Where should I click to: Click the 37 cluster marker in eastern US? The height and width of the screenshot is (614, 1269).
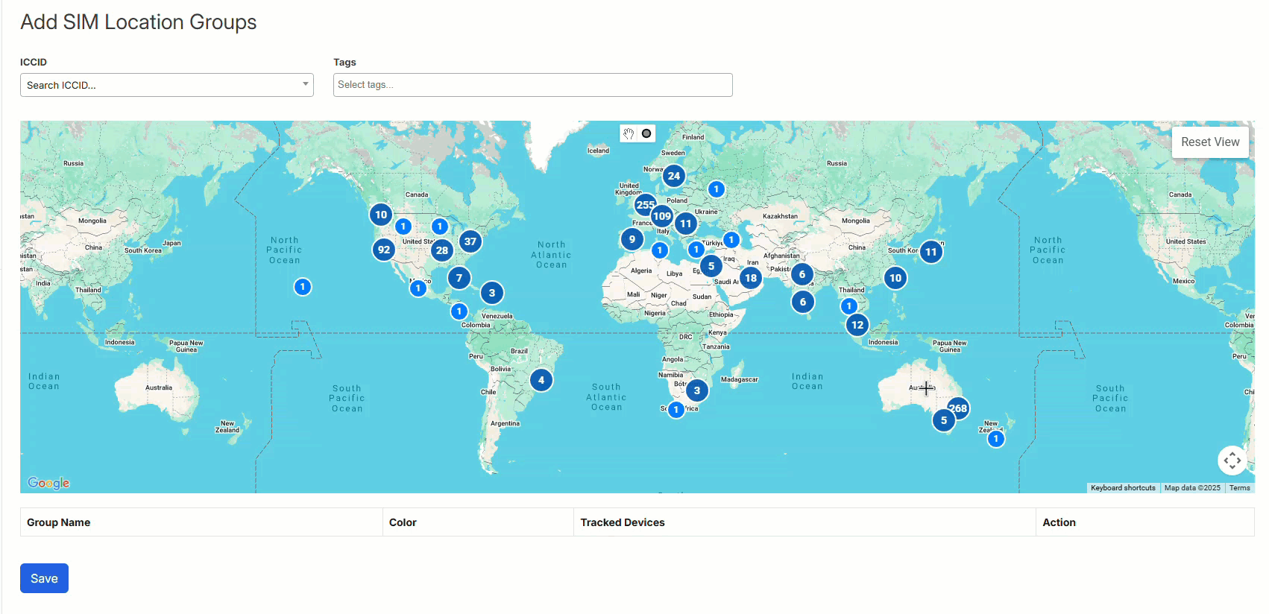470,241
